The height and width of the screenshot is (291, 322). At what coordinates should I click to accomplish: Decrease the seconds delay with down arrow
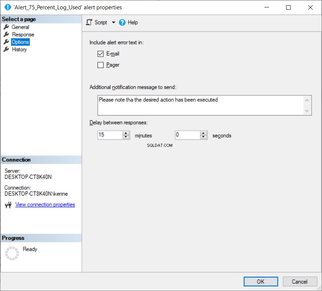(x=203, y=137)
